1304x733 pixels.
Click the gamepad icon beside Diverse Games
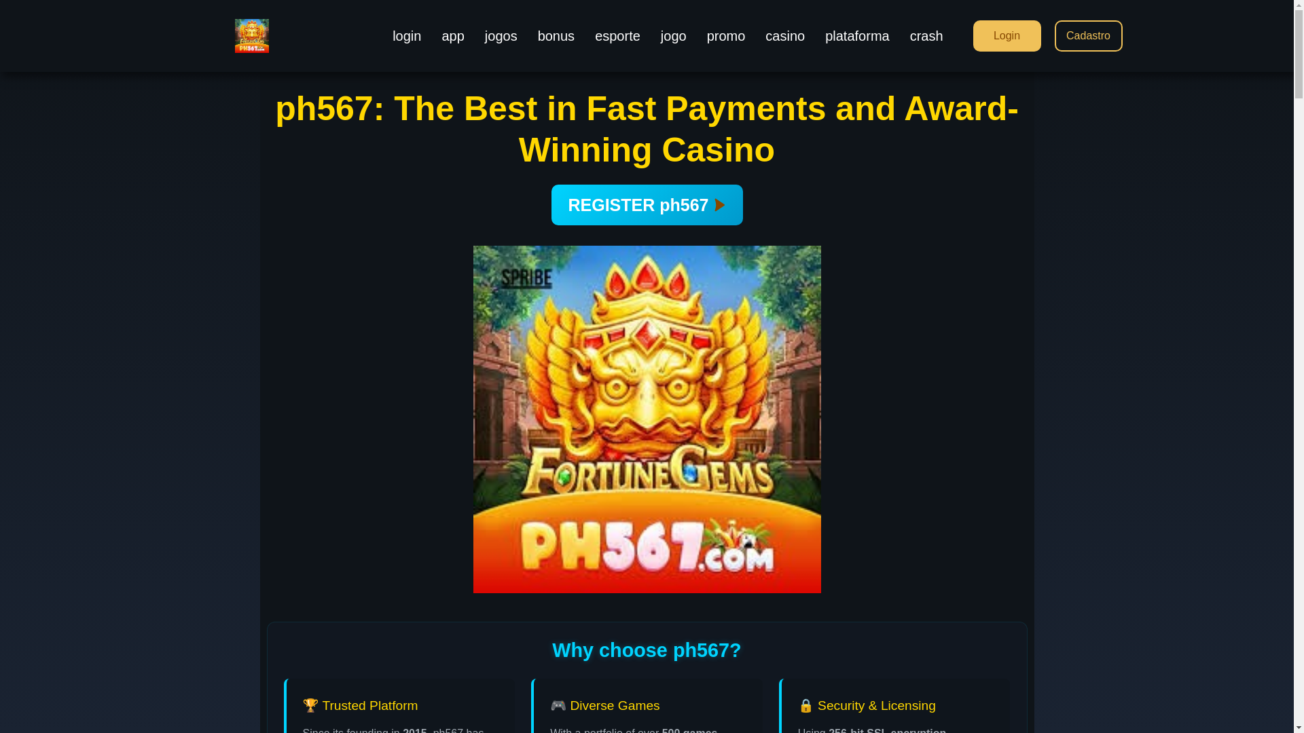point(558,705)
